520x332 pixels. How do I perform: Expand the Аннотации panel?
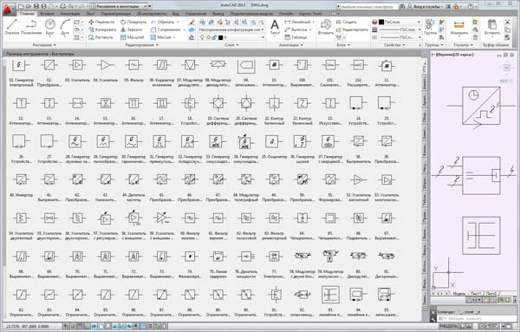coord(291,45)
